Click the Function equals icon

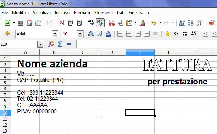(x=69, y=44)
